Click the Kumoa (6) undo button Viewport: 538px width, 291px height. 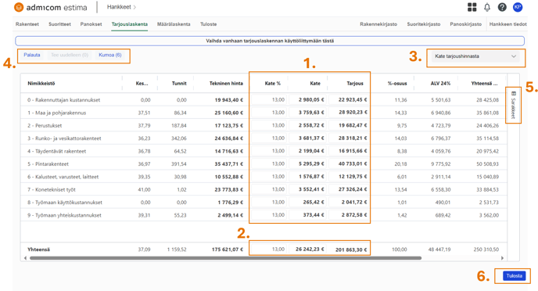(x=110, y=55)
